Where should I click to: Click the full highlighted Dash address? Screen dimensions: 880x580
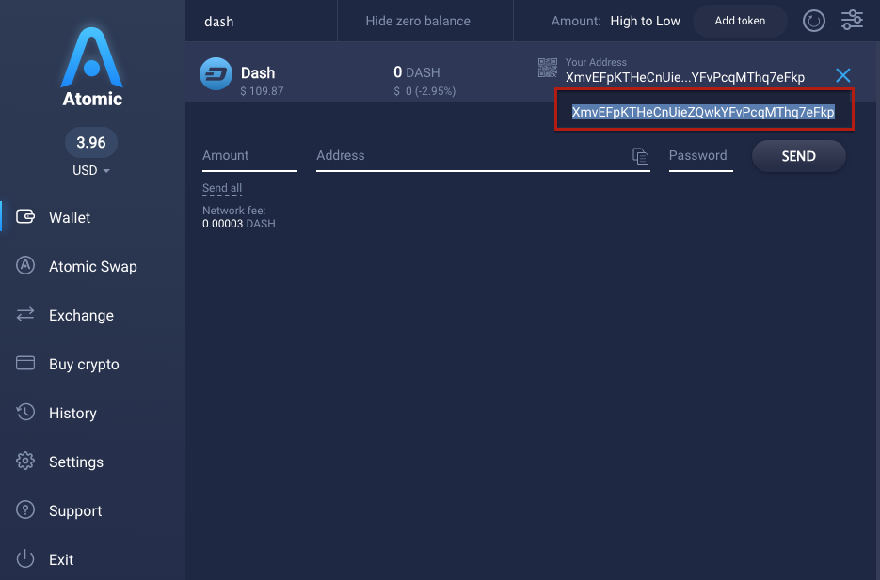[x=703, y=112]
